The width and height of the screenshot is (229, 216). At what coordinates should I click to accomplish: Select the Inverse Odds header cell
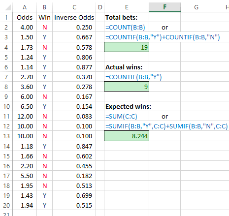coord(74,17)
